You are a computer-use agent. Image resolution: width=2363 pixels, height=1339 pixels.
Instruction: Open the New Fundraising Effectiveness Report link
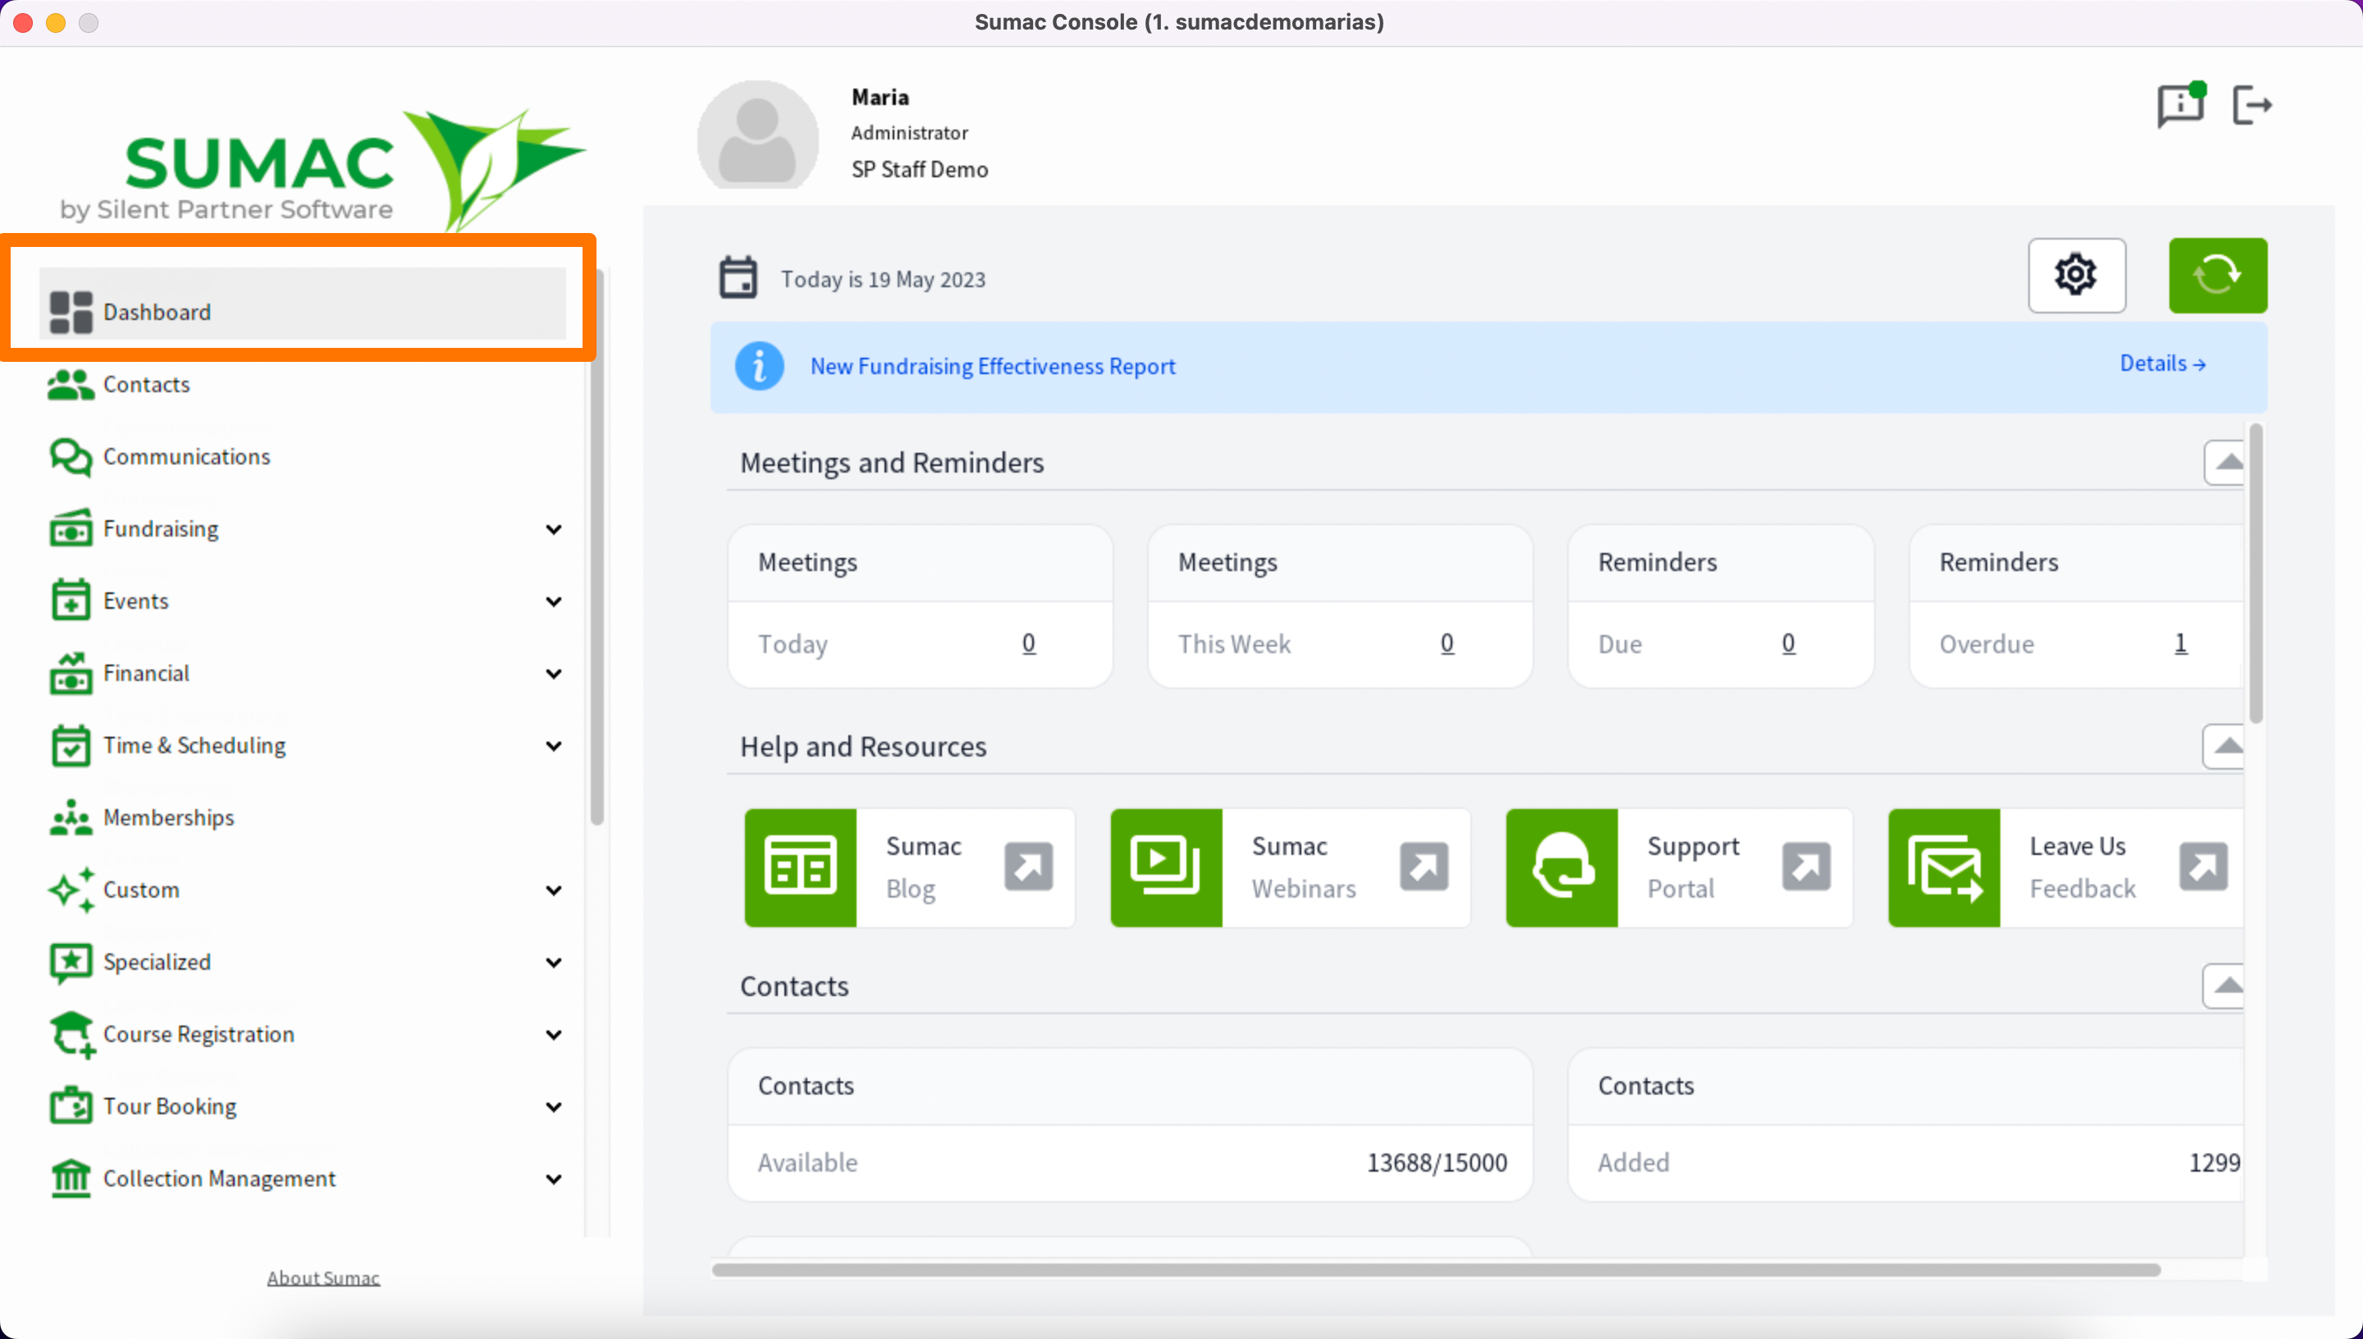[992, 366]
